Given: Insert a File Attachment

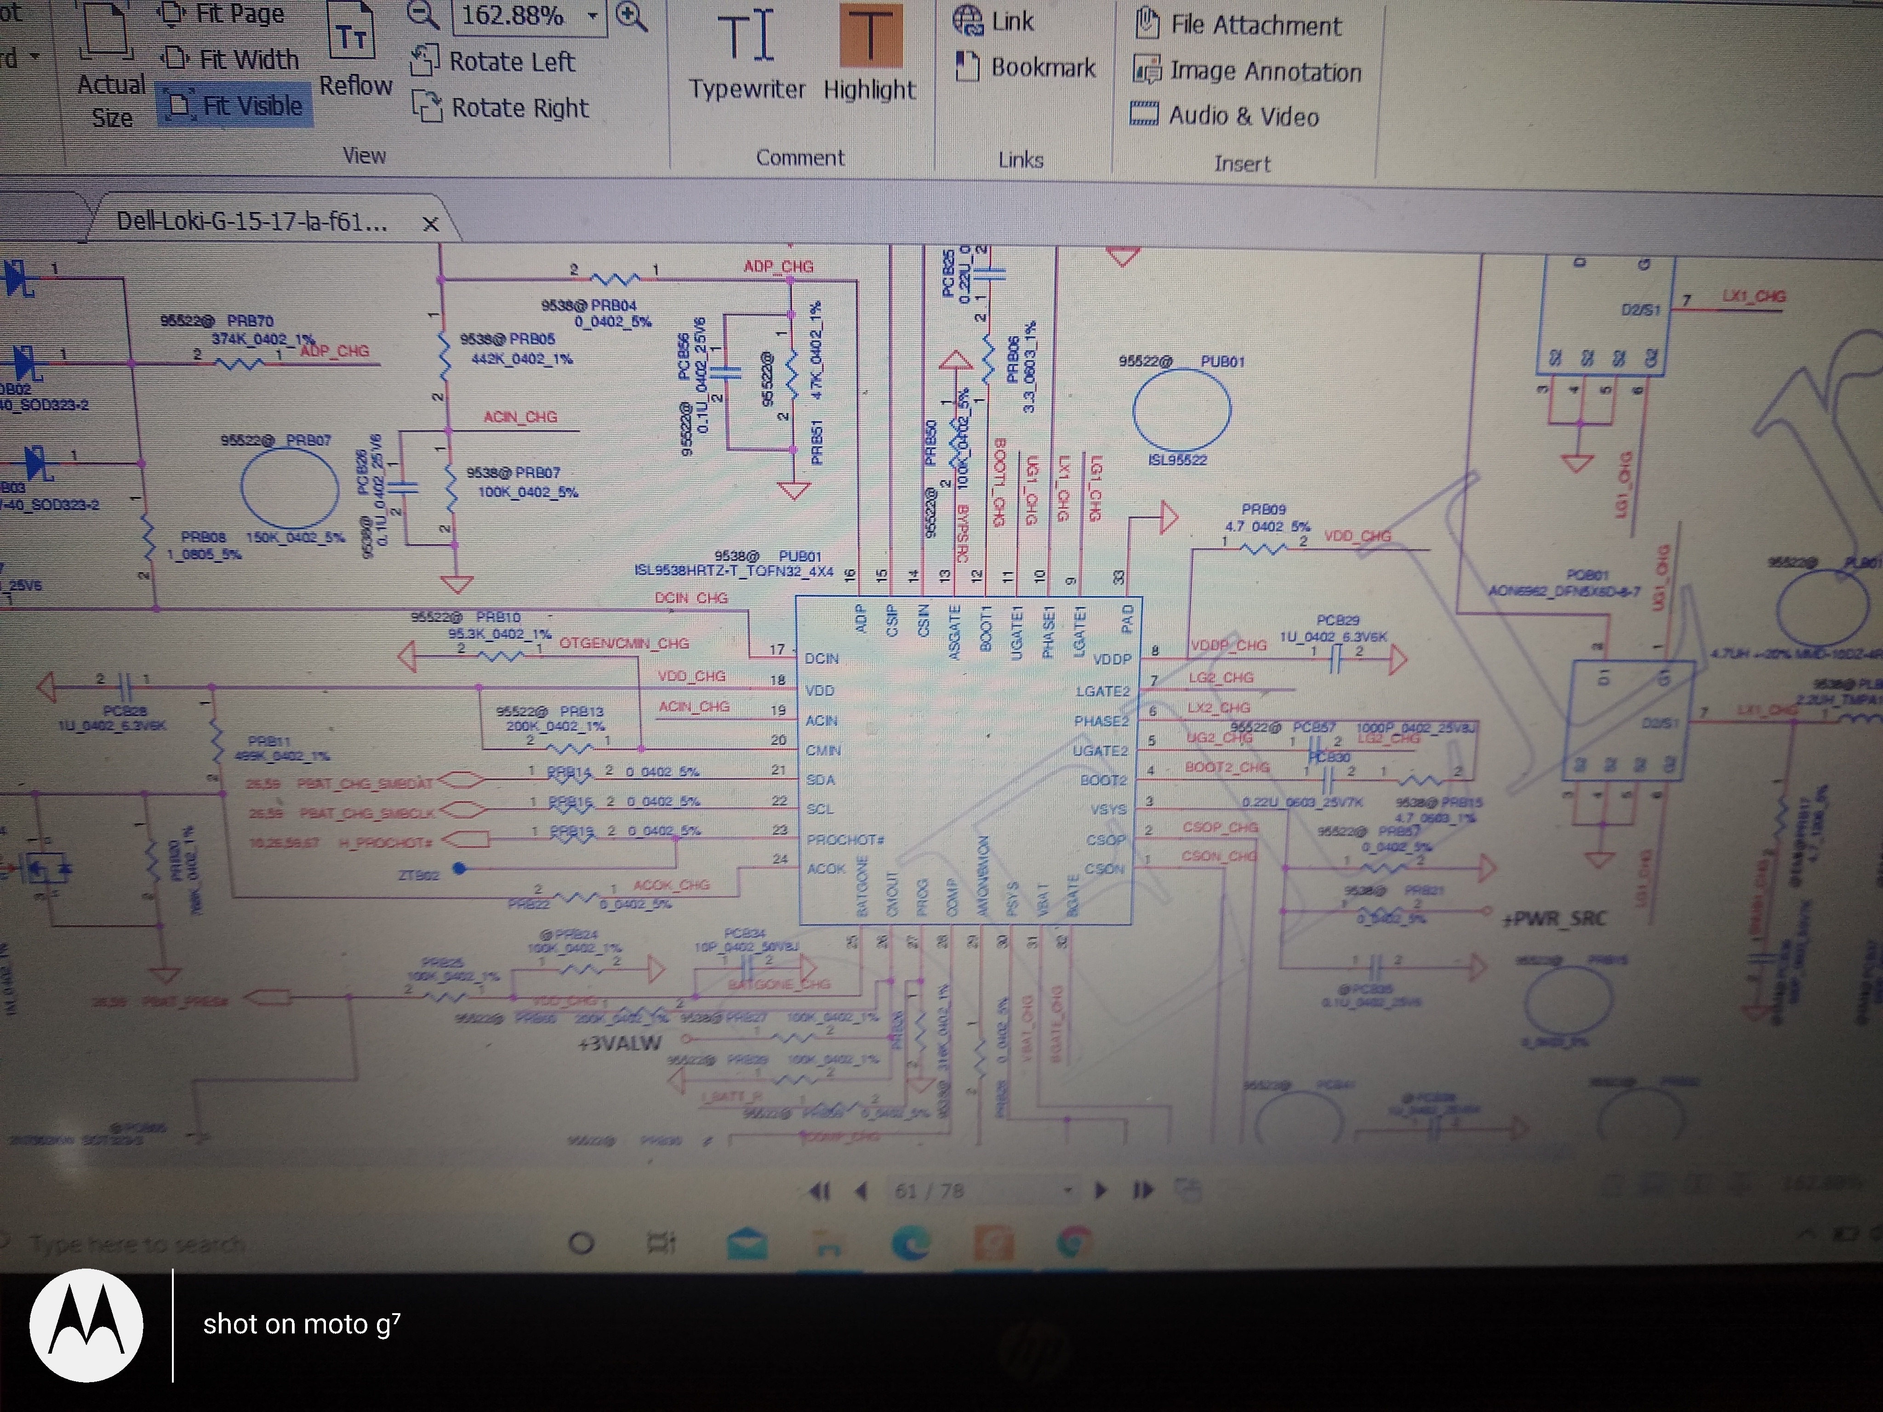Looking at the screenshot, I should (1238, 25).
